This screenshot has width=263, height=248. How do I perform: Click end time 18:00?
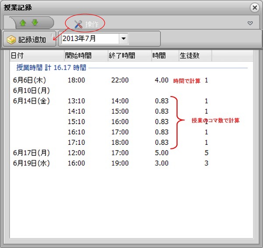click(120, 143)
